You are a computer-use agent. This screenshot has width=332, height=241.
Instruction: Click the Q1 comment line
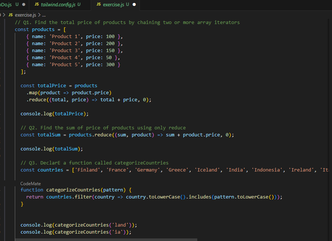click(x=127, y=23)
